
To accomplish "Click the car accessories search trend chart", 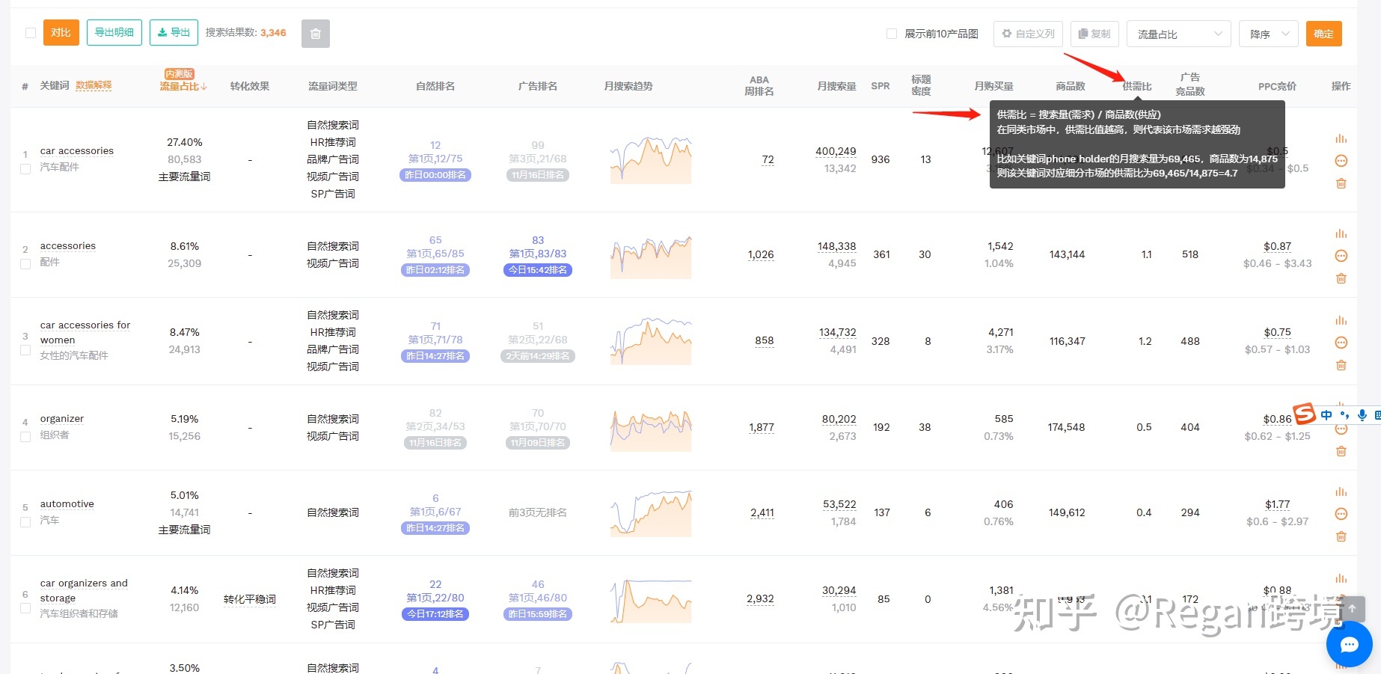I will point(651,160).
